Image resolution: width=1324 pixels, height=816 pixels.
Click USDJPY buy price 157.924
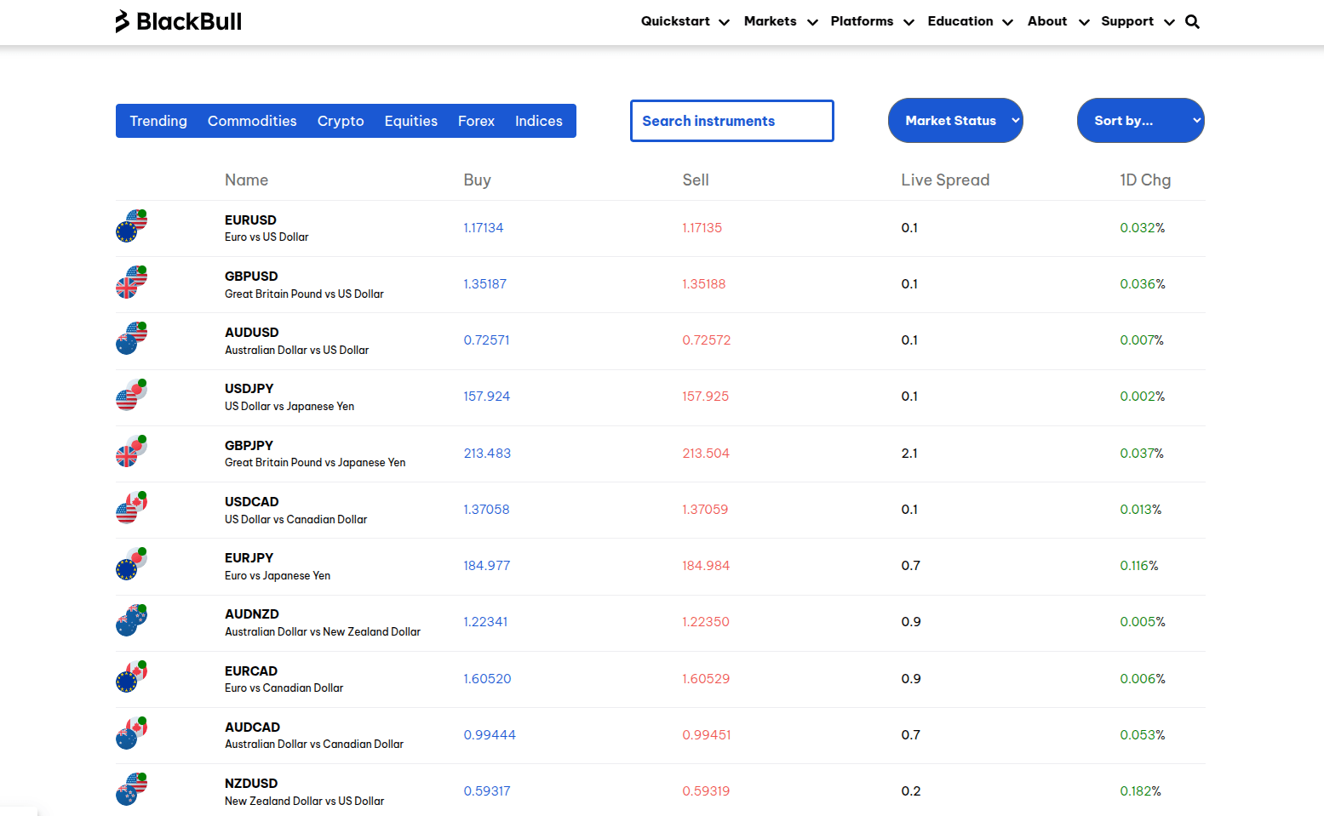487,396
